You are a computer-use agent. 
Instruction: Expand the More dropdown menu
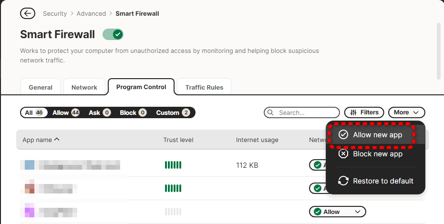pos(406,112)
